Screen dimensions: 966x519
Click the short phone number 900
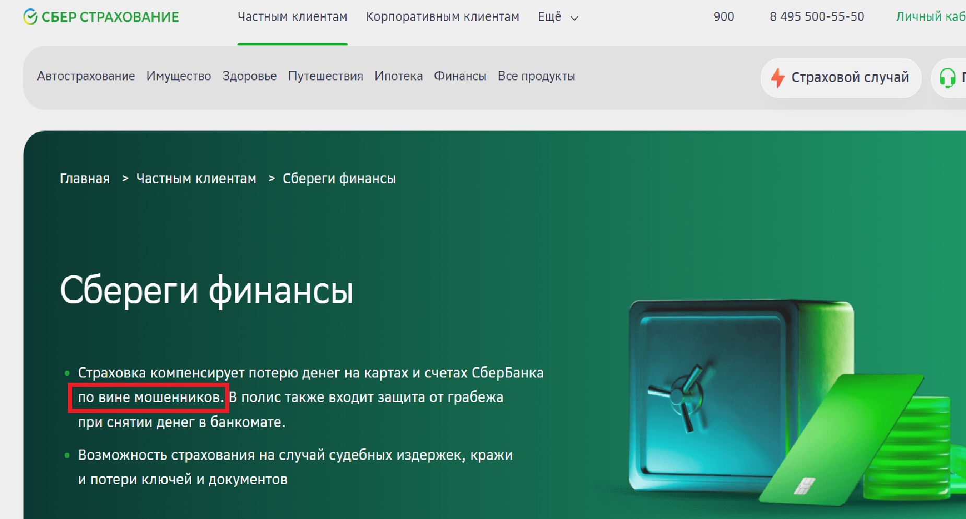coord(724,17)
